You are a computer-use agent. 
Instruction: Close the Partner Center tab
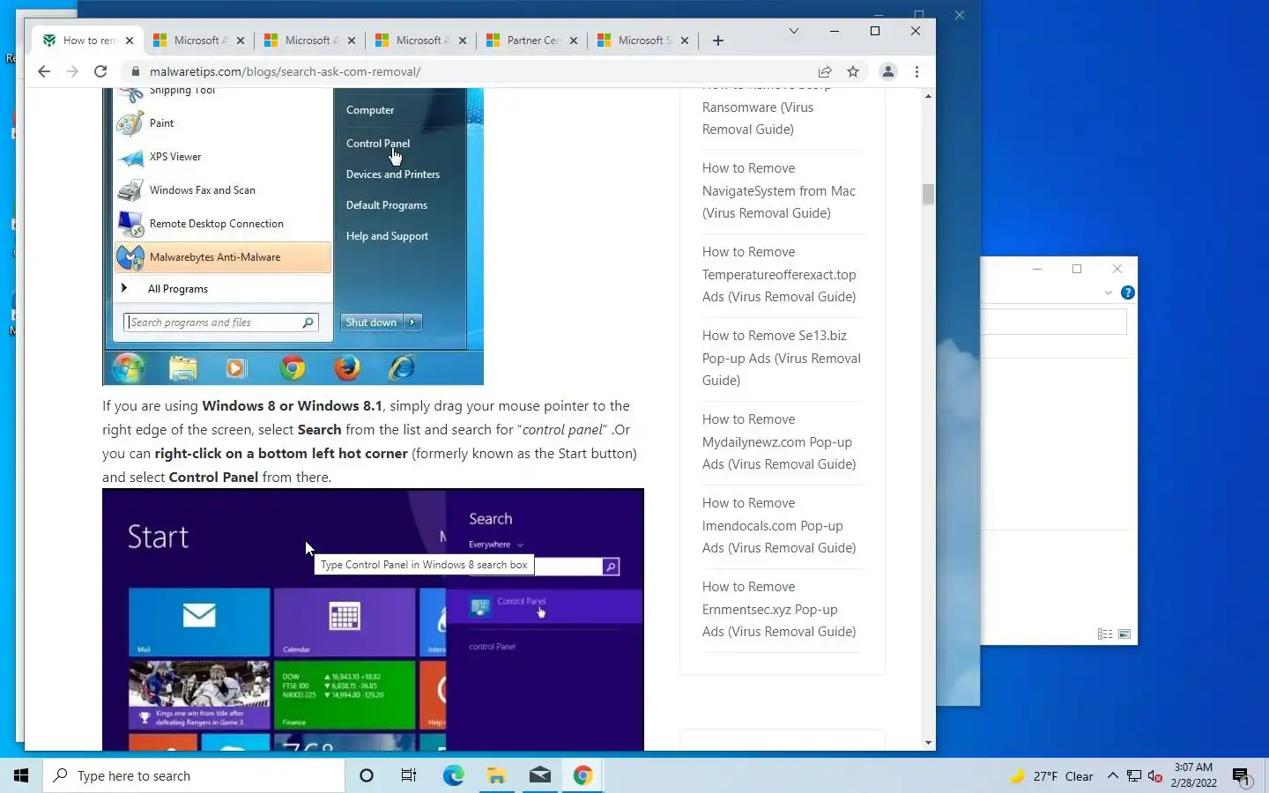[574, 41]
